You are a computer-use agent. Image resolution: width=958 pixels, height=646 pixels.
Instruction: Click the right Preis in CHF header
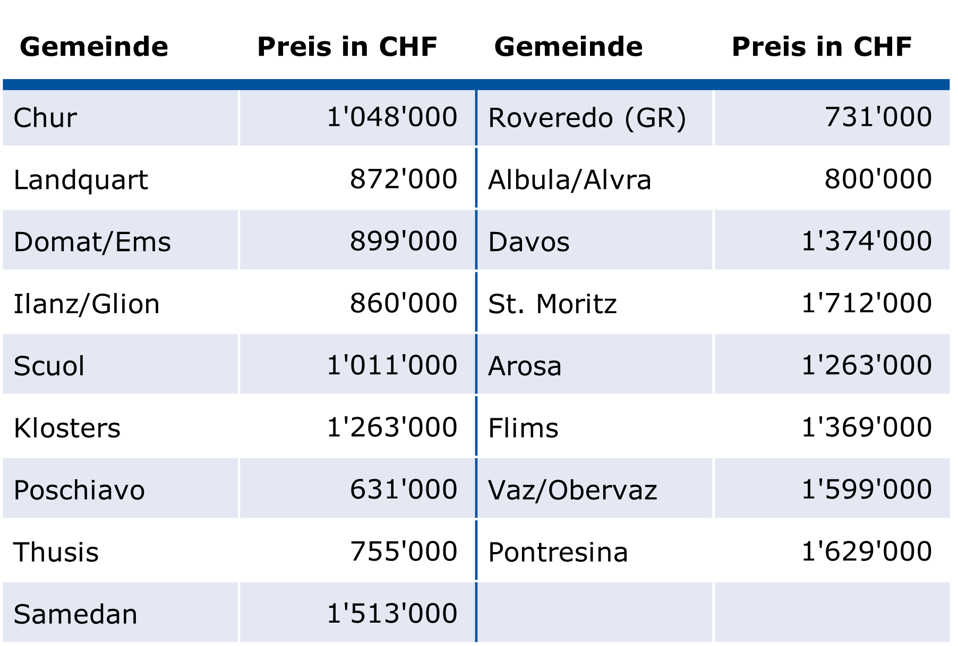pyautogui.click(x=822, y=47)
